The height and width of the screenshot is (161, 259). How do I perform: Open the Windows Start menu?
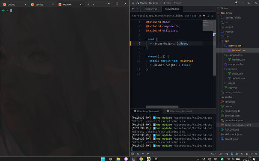[x=103, y=159]
